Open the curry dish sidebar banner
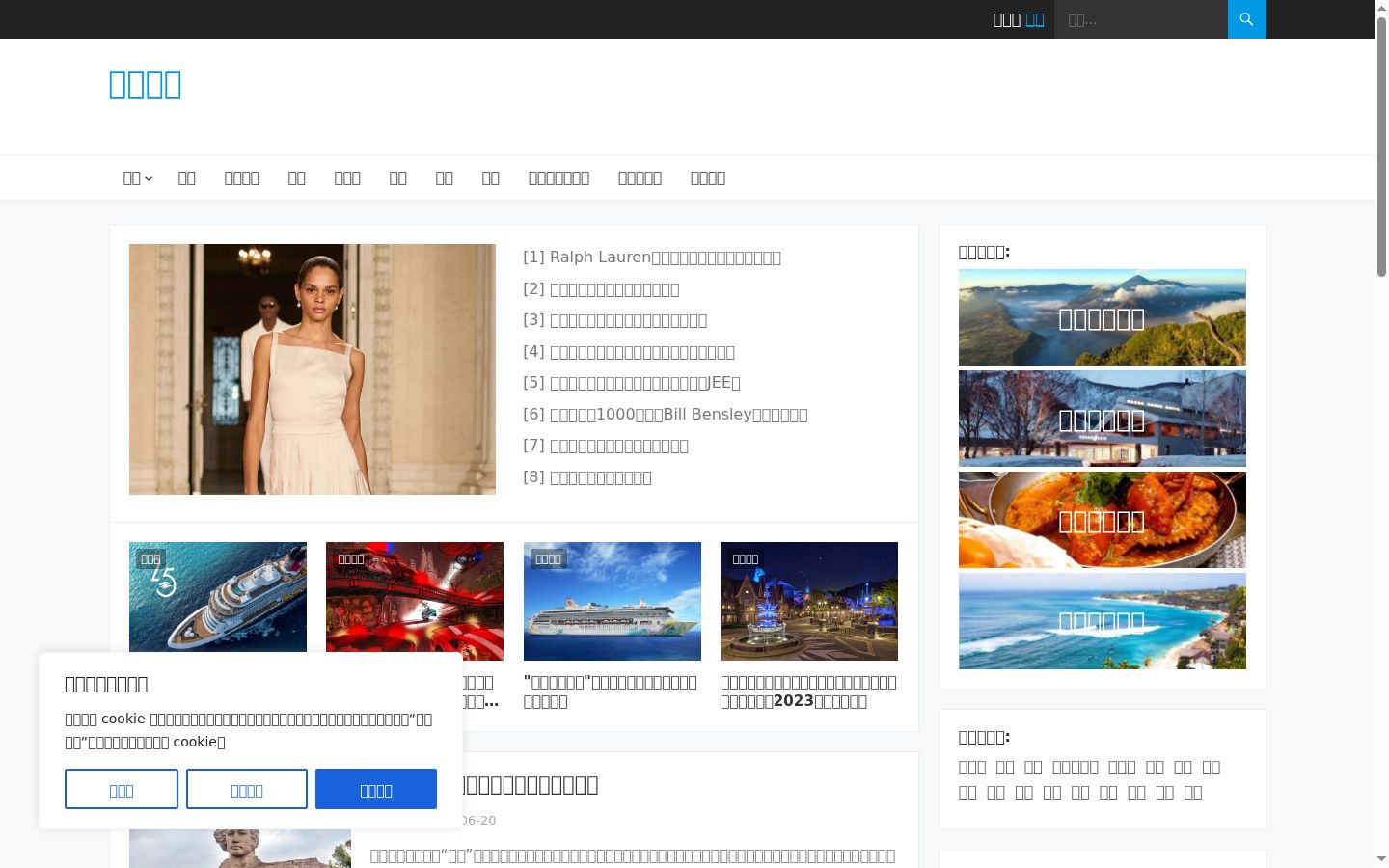 point(1103,520)
